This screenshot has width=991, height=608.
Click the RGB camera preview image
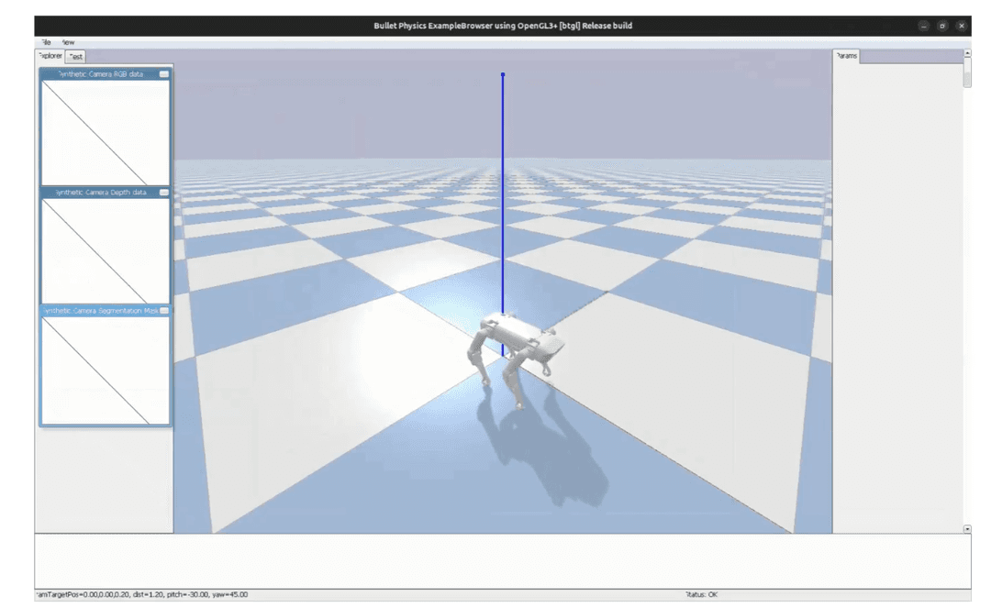[x=106, y=133]
